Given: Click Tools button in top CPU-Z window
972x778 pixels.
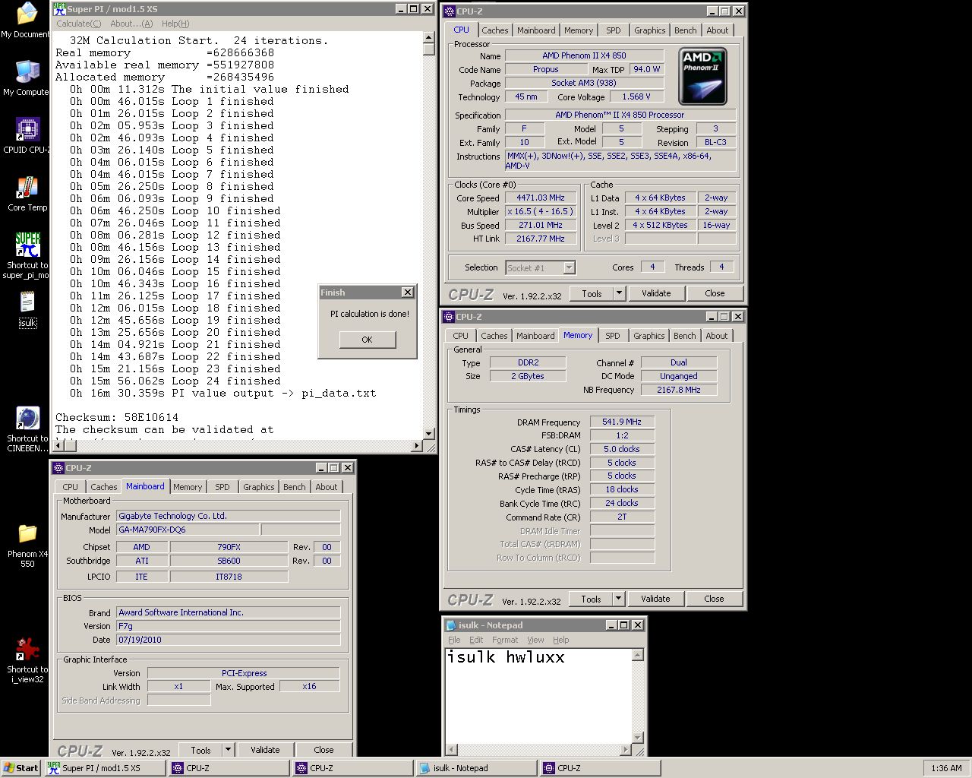Looking at the screenshot, I should tap(592, 293).
